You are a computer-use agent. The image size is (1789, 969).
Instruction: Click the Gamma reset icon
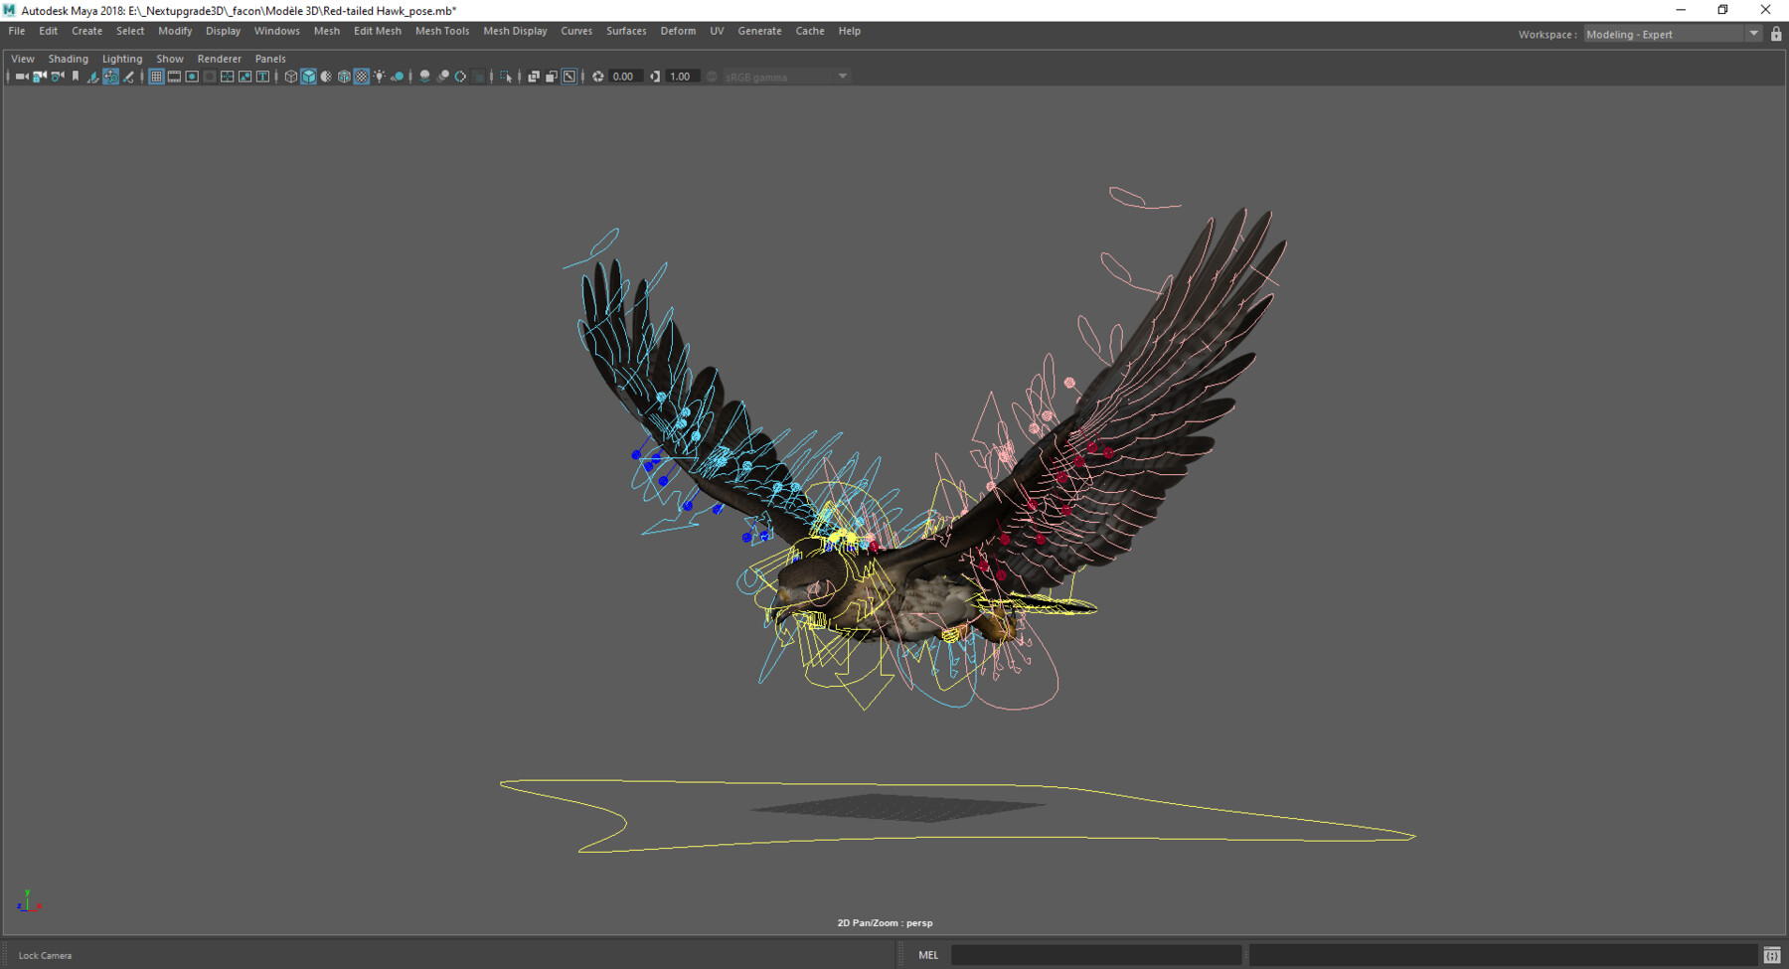655,77
